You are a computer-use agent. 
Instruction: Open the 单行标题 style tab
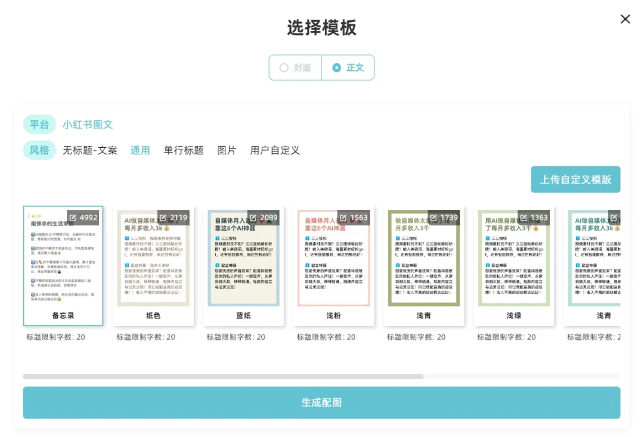point(184,150)
